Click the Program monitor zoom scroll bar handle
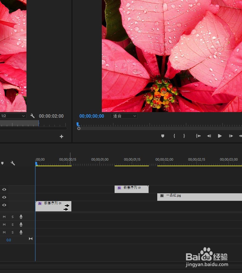This screenshot has height=273, width=242. pyautogui.click(x=79, y=129)
